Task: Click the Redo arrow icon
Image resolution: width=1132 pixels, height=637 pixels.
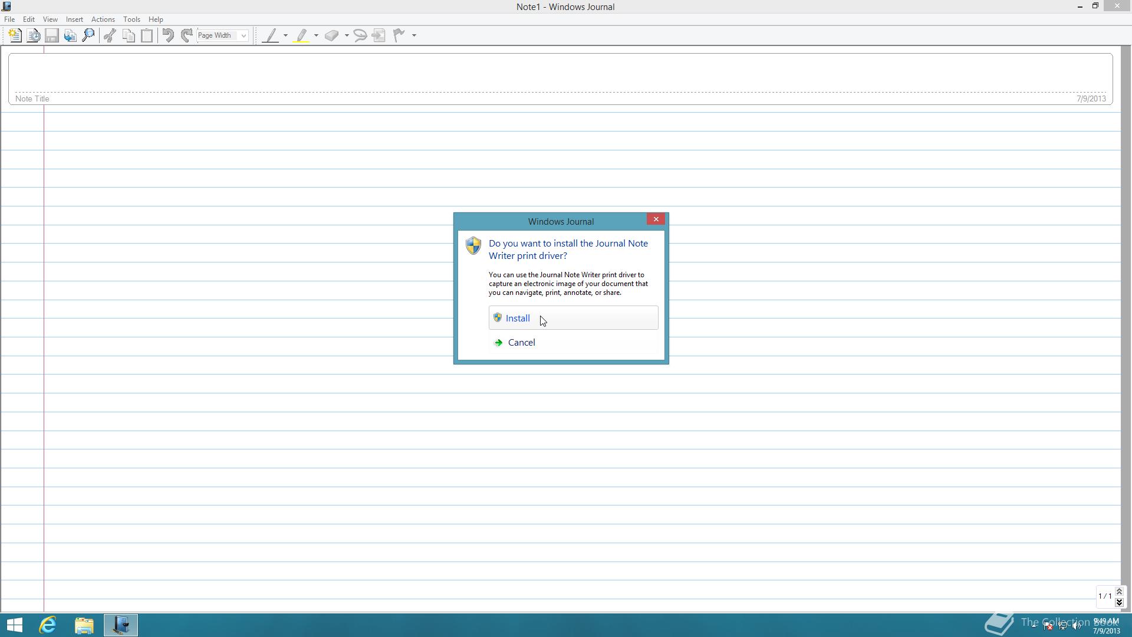Action: click(187, 35)
